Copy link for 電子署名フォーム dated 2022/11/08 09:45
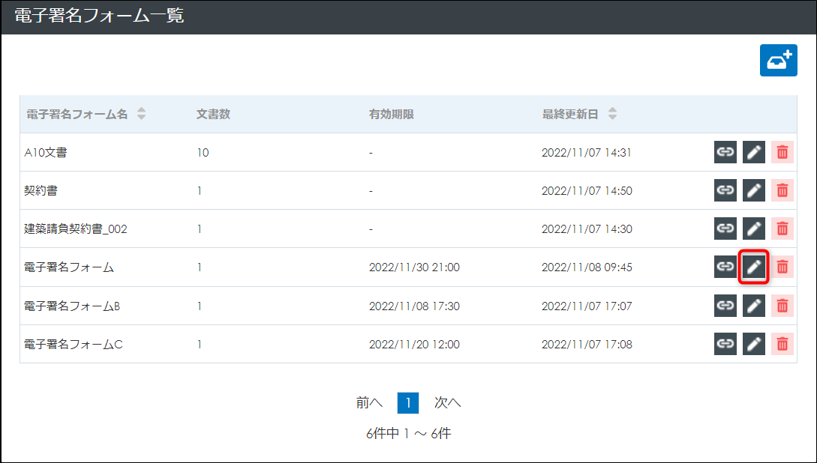 tap(725, 267)
